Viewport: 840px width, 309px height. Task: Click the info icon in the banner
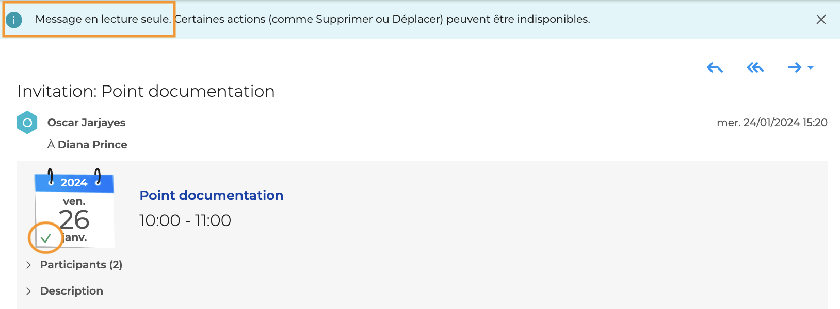pos(14,20)
